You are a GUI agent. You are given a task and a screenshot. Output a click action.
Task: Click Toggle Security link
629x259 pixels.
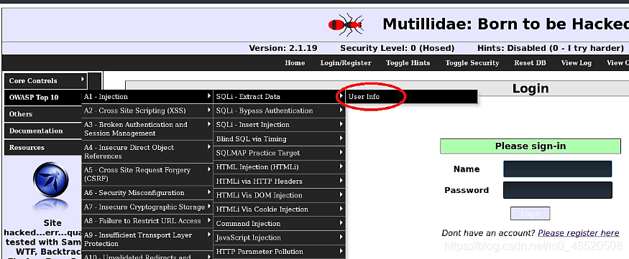472,63
